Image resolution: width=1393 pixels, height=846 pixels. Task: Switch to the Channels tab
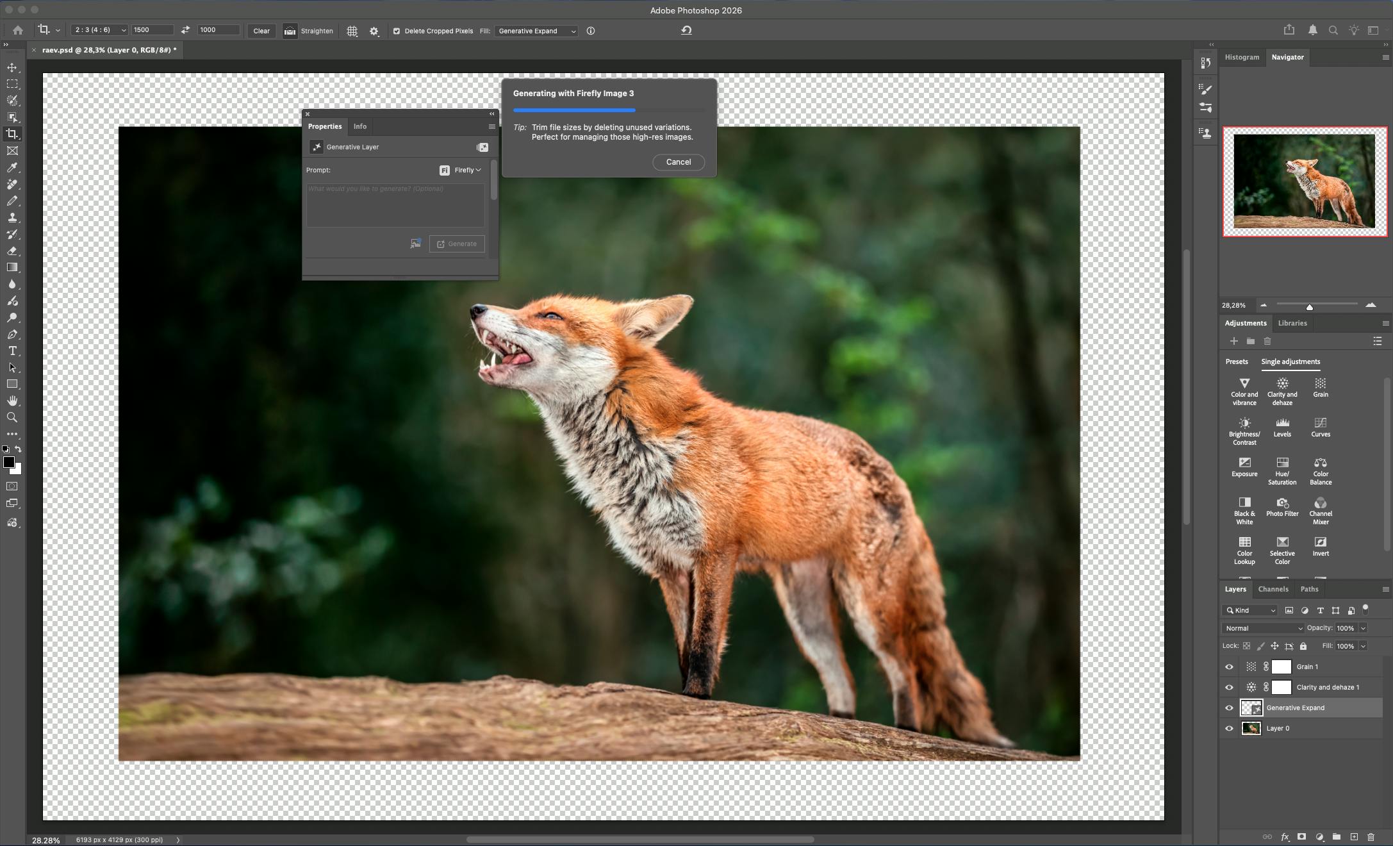point(1273,589)
